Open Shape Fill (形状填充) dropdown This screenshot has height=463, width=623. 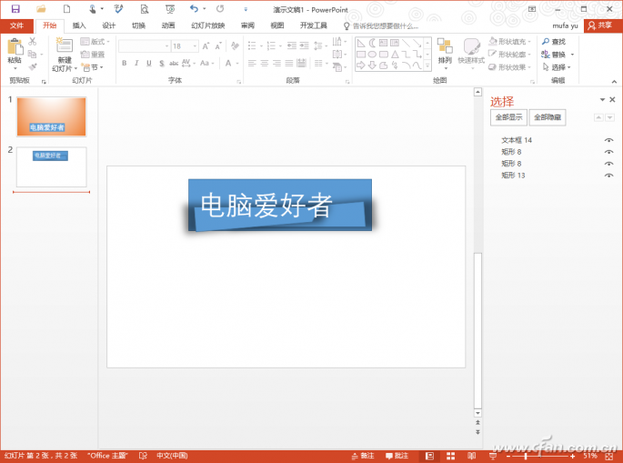point(509,41)
